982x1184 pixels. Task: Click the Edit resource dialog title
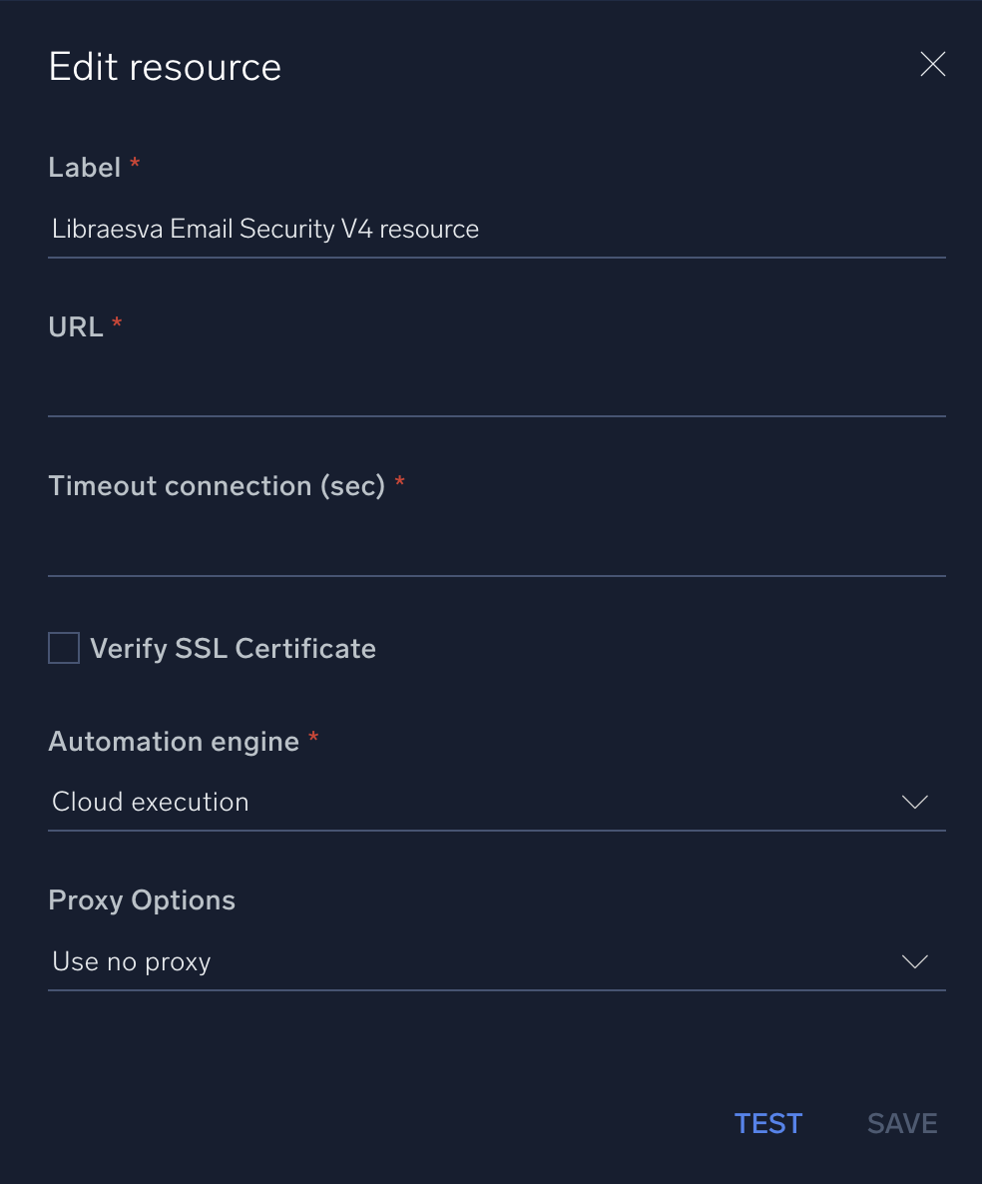click(165, 67)
